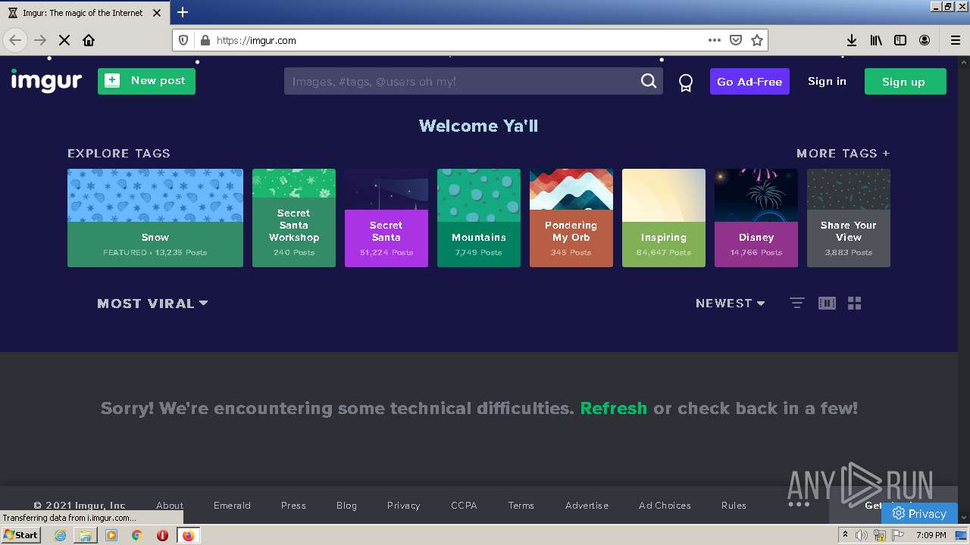Go back in Firefox

[x=15, y=40]
